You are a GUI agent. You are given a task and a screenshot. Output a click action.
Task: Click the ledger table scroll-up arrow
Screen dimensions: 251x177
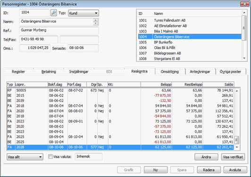tap(237, 91)
